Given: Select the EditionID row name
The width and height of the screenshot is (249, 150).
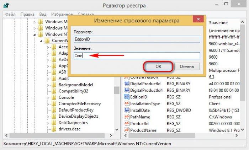Looking at the screenshot, I should (139, 97).
